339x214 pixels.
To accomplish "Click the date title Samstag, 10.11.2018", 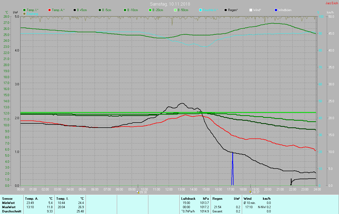I will pos(170,4).
